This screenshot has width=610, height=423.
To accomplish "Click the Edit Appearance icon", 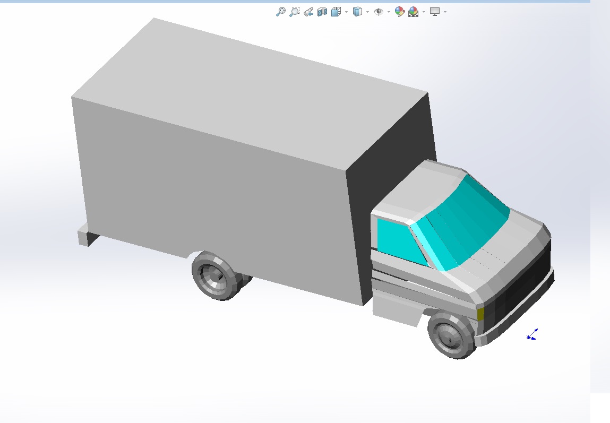I will (400, 12).
